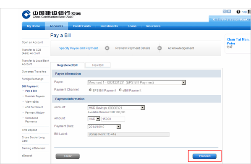Viewport: 251px width, 164px height.
Task: Open the Accounts menu
Action: pos(56,26)
